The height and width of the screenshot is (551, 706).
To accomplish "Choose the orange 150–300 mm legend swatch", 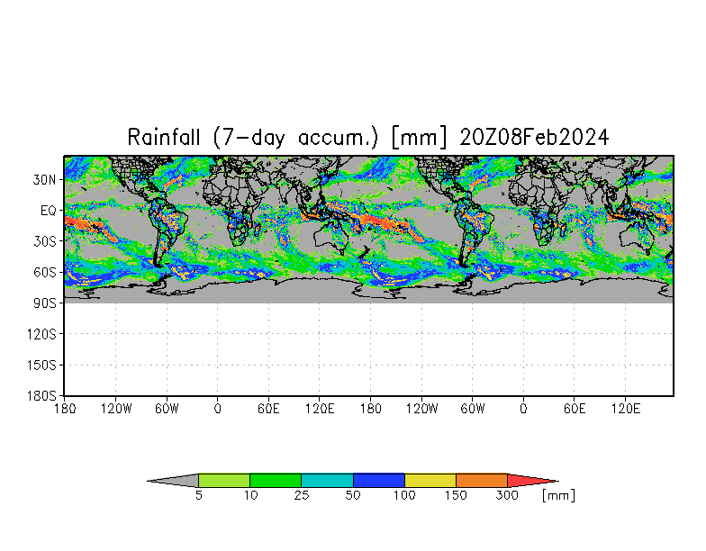I will [x=482, y=481].
